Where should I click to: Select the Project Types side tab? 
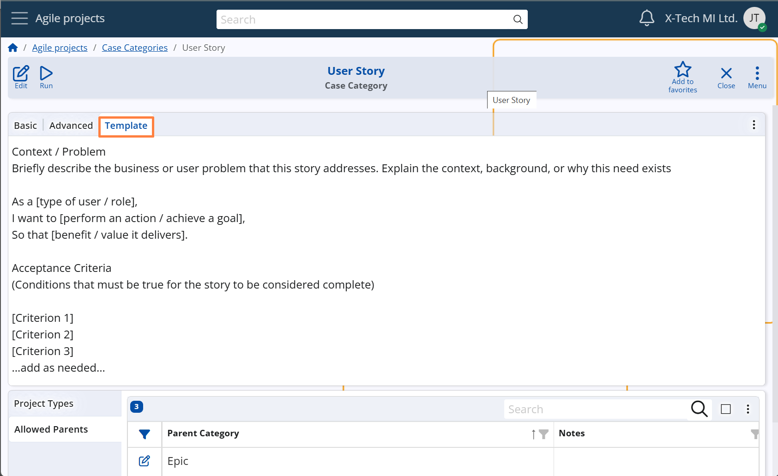click(44, 404)
